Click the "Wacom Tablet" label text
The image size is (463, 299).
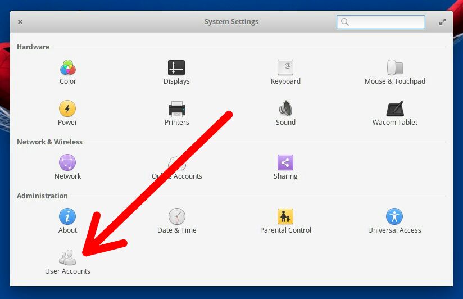click(x=395, y=123)
